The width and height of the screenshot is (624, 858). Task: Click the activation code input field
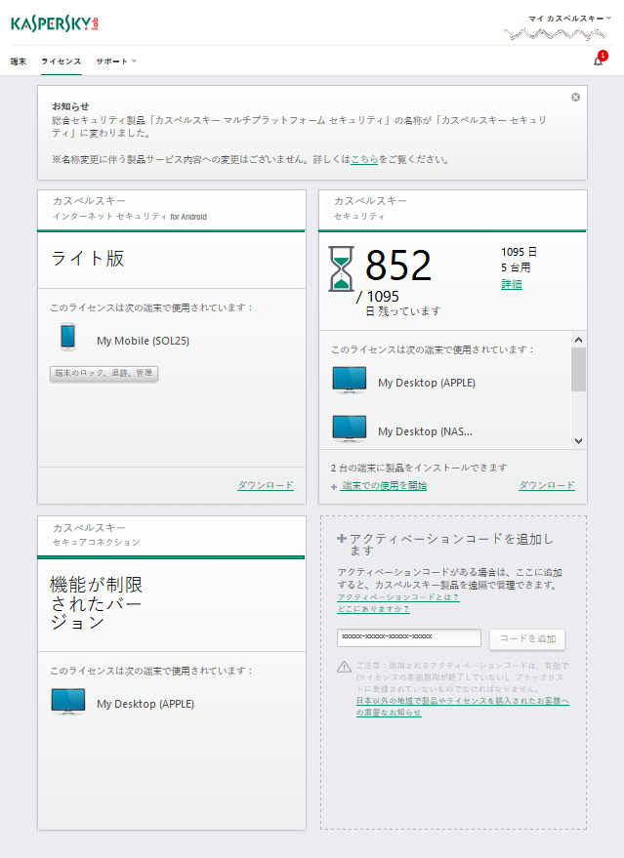408,637
